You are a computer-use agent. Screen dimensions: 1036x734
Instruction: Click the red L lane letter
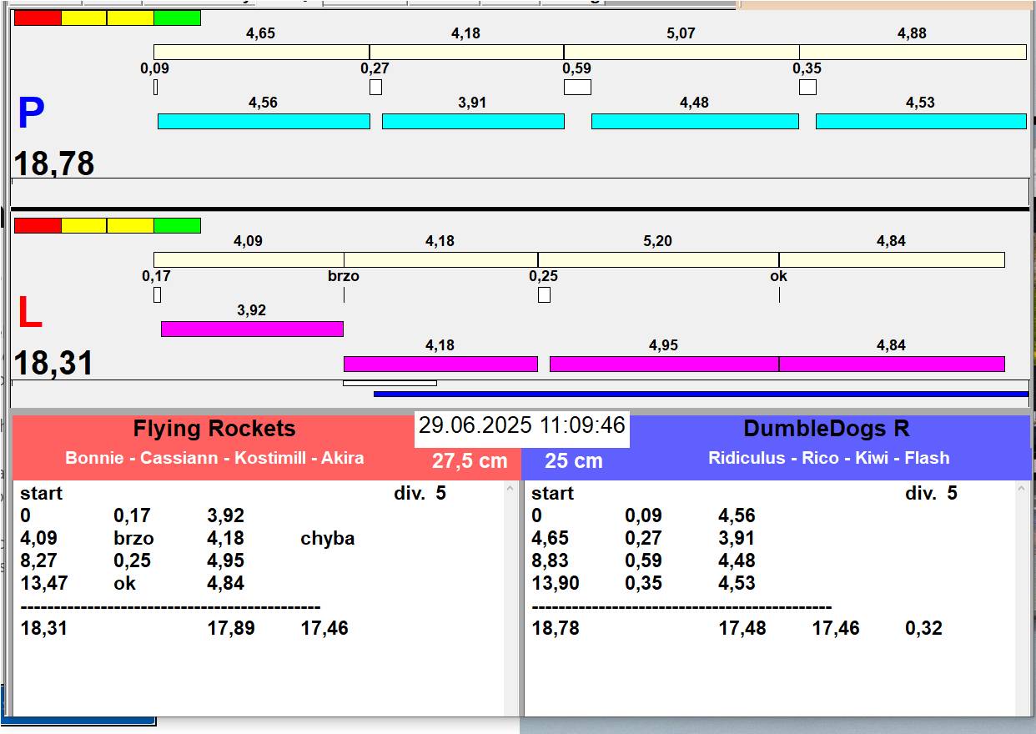tap(29, 314)
